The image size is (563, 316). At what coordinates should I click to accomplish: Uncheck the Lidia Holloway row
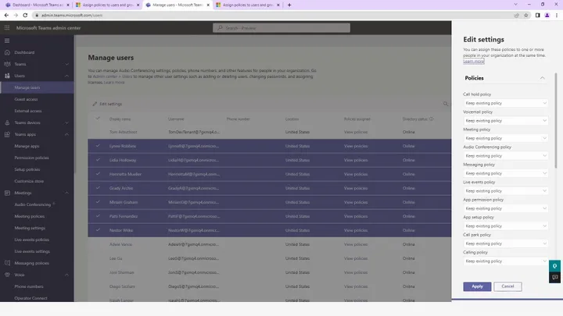click(97, 160)
